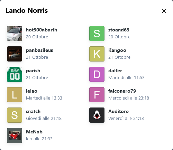Open McNab's red car avatar

(x=15, y=135)
